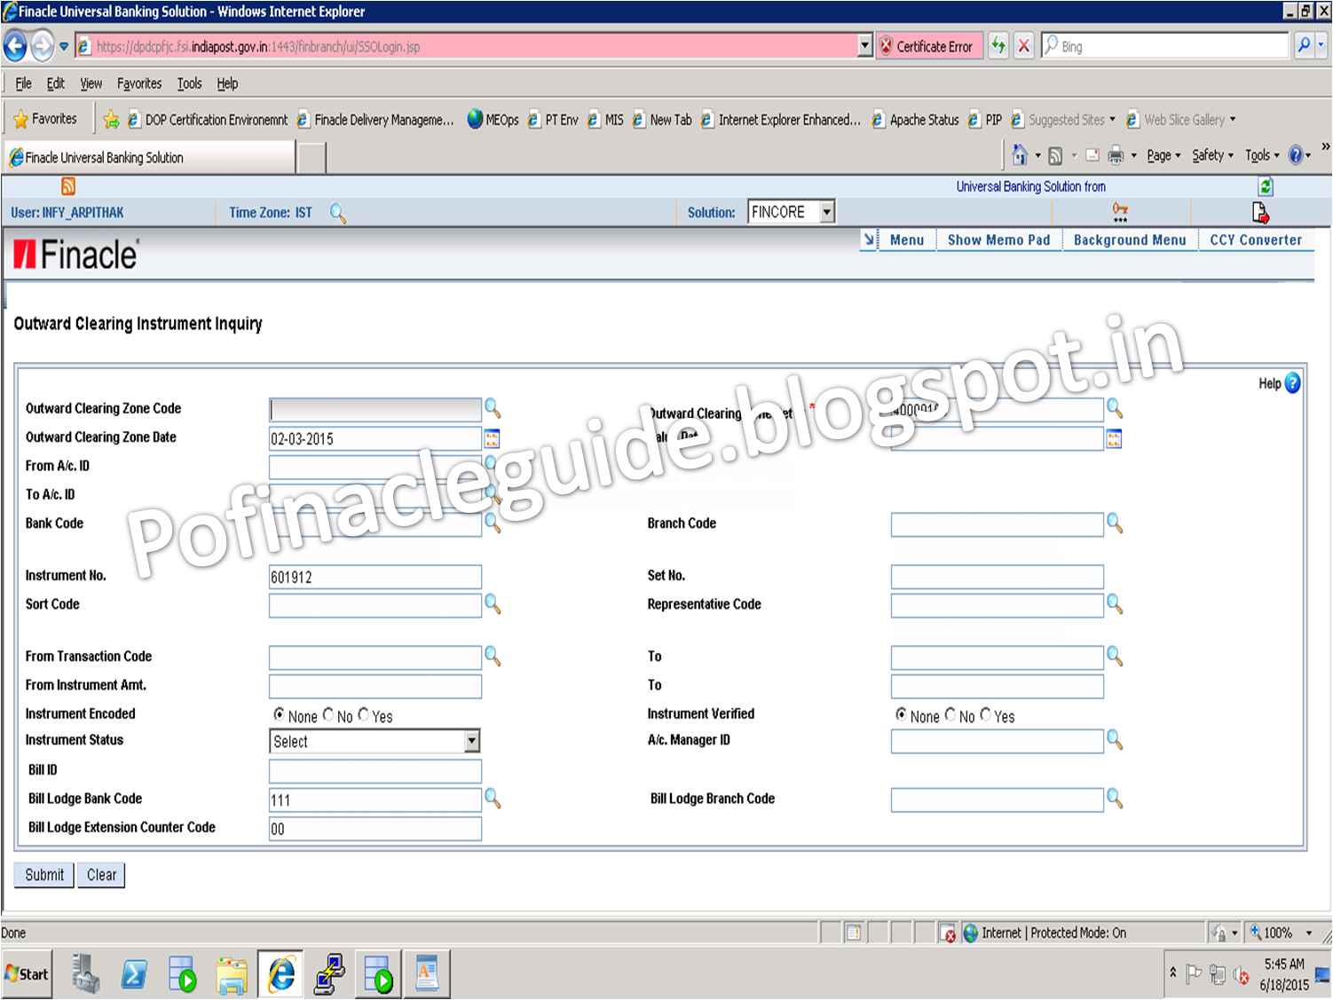
Task: Open the Favorites menu
Action: pos(139,83)
